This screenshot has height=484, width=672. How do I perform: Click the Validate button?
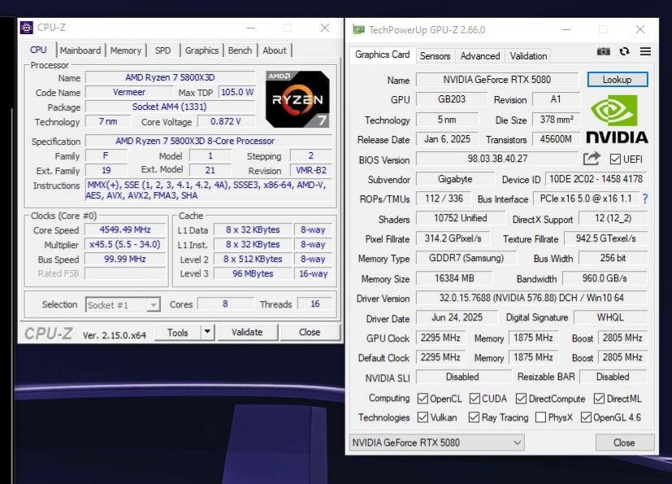(x=247, y=333)
